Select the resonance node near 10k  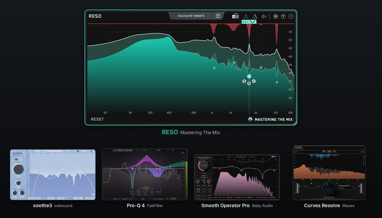[277, 82]
